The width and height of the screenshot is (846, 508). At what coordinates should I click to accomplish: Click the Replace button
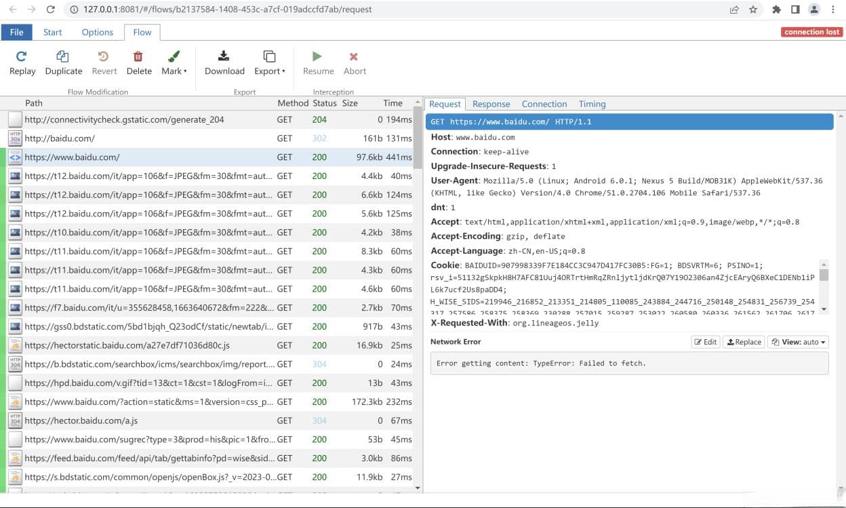[744, 342]
